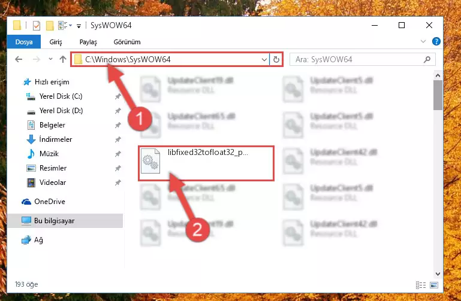Click the libfixed32tofloat32_p... file gear icon
The height and width of the screenshot is (301, 461).
tap(150, 161)
